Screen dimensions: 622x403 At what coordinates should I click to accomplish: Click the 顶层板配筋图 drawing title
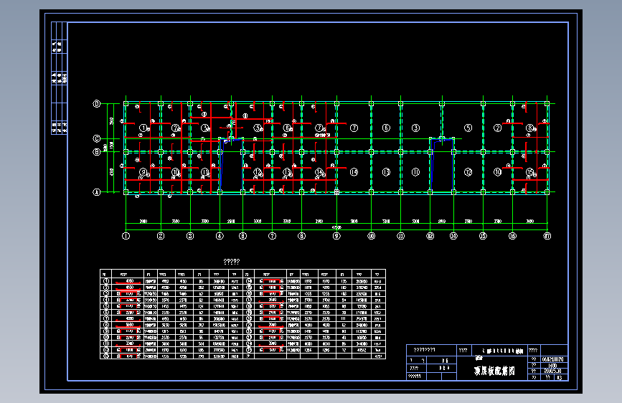[494, 371]
